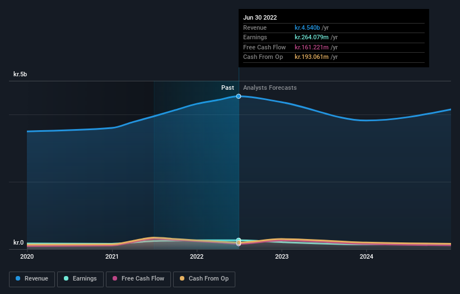460x294 pixels.
Task: Click the kr.5b y-axis label
Action: 20,74
